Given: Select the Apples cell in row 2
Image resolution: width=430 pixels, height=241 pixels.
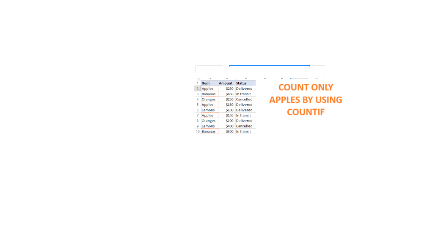Looking at the screenshot, I should [x=208, y=89].
